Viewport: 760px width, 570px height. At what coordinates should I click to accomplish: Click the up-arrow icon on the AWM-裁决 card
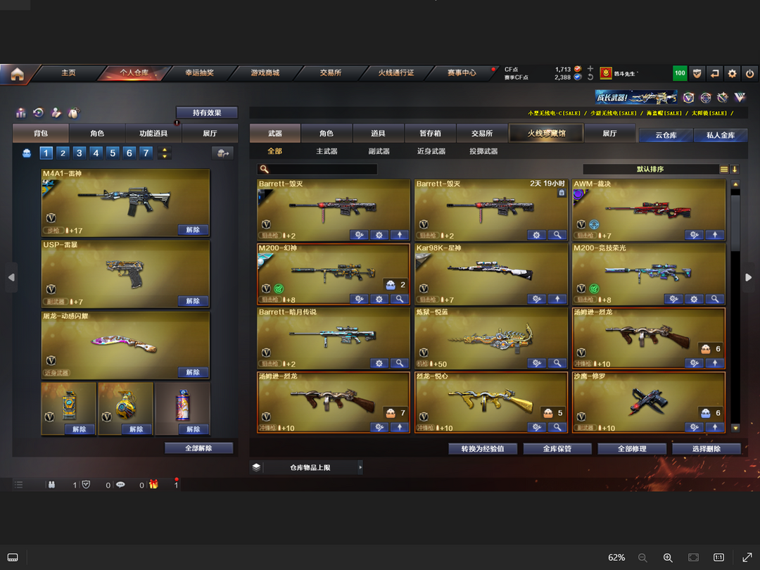[715, 235]
